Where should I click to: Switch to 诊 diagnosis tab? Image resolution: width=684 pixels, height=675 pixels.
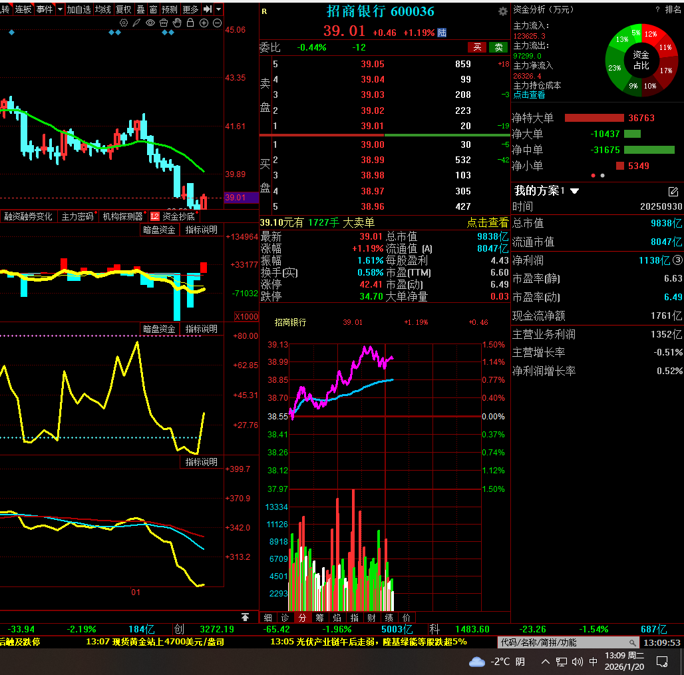(285, 617)
